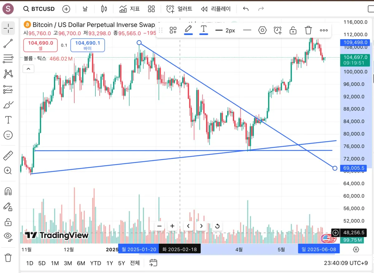
Task: Select the ruler measure tool
Action: (8, 155)
